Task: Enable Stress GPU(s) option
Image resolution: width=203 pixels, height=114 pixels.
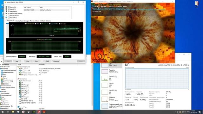Action: (x=9, y=18)
